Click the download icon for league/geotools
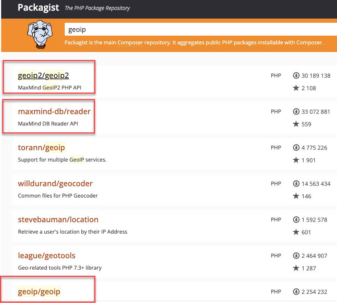 tap(296, 256)
